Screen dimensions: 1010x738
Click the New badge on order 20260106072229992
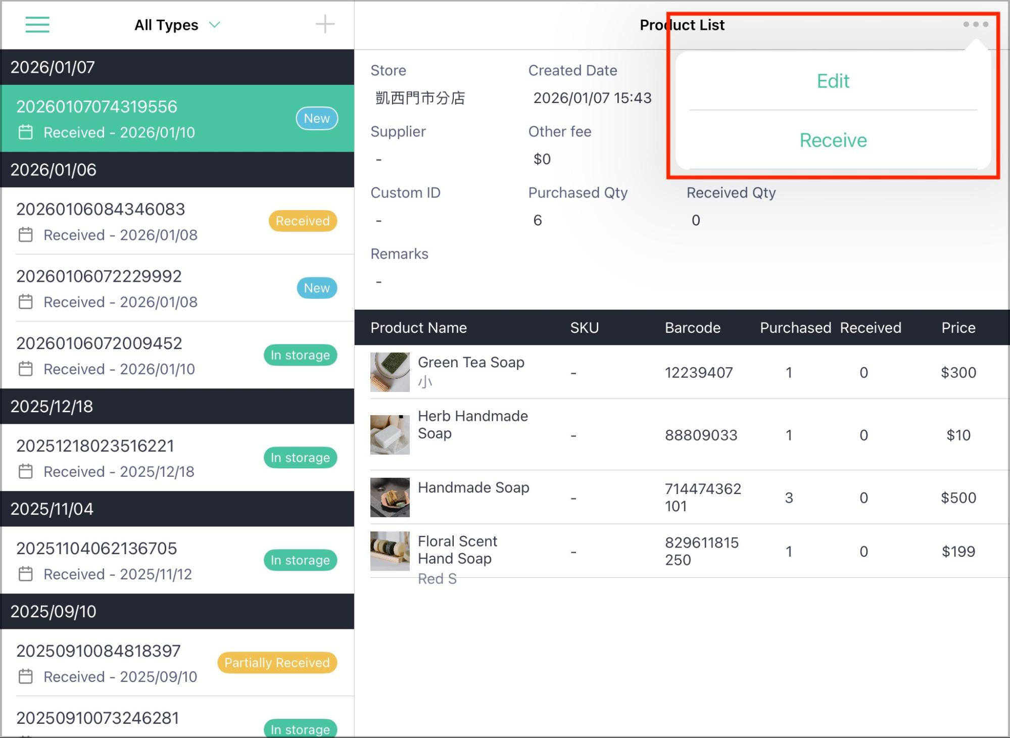point(317,288)
